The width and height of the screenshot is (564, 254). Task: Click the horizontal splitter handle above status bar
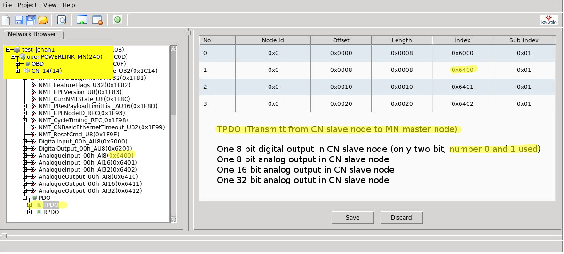4,236
